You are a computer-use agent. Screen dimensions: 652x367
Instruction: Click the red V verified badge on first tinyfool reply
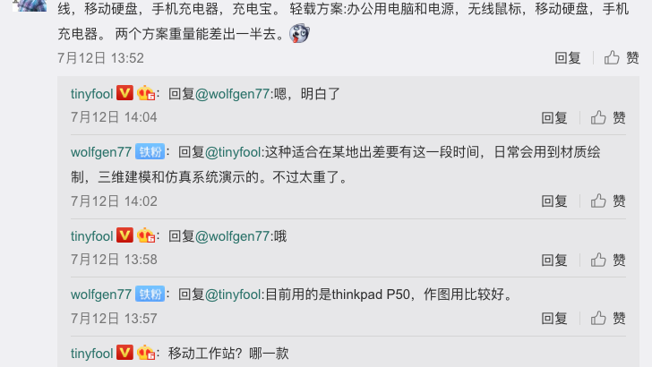tap(124, 93)
